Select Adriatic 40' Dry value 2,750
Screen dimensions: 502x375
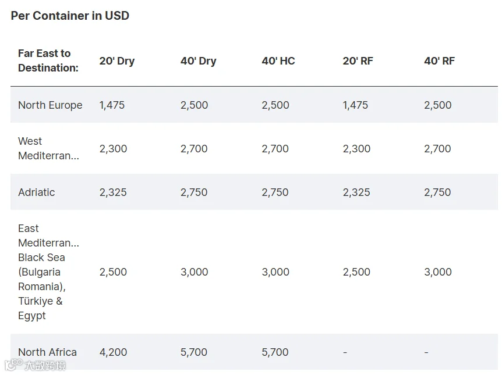pos(194,192)
